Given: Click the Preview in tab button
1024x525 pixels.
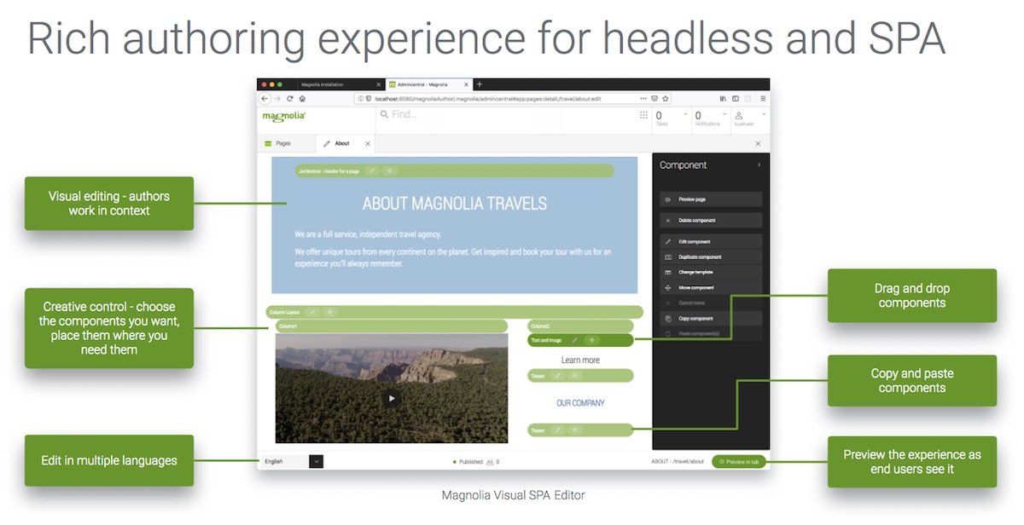Looking at the screenshot, I should (x=738, y=461).
